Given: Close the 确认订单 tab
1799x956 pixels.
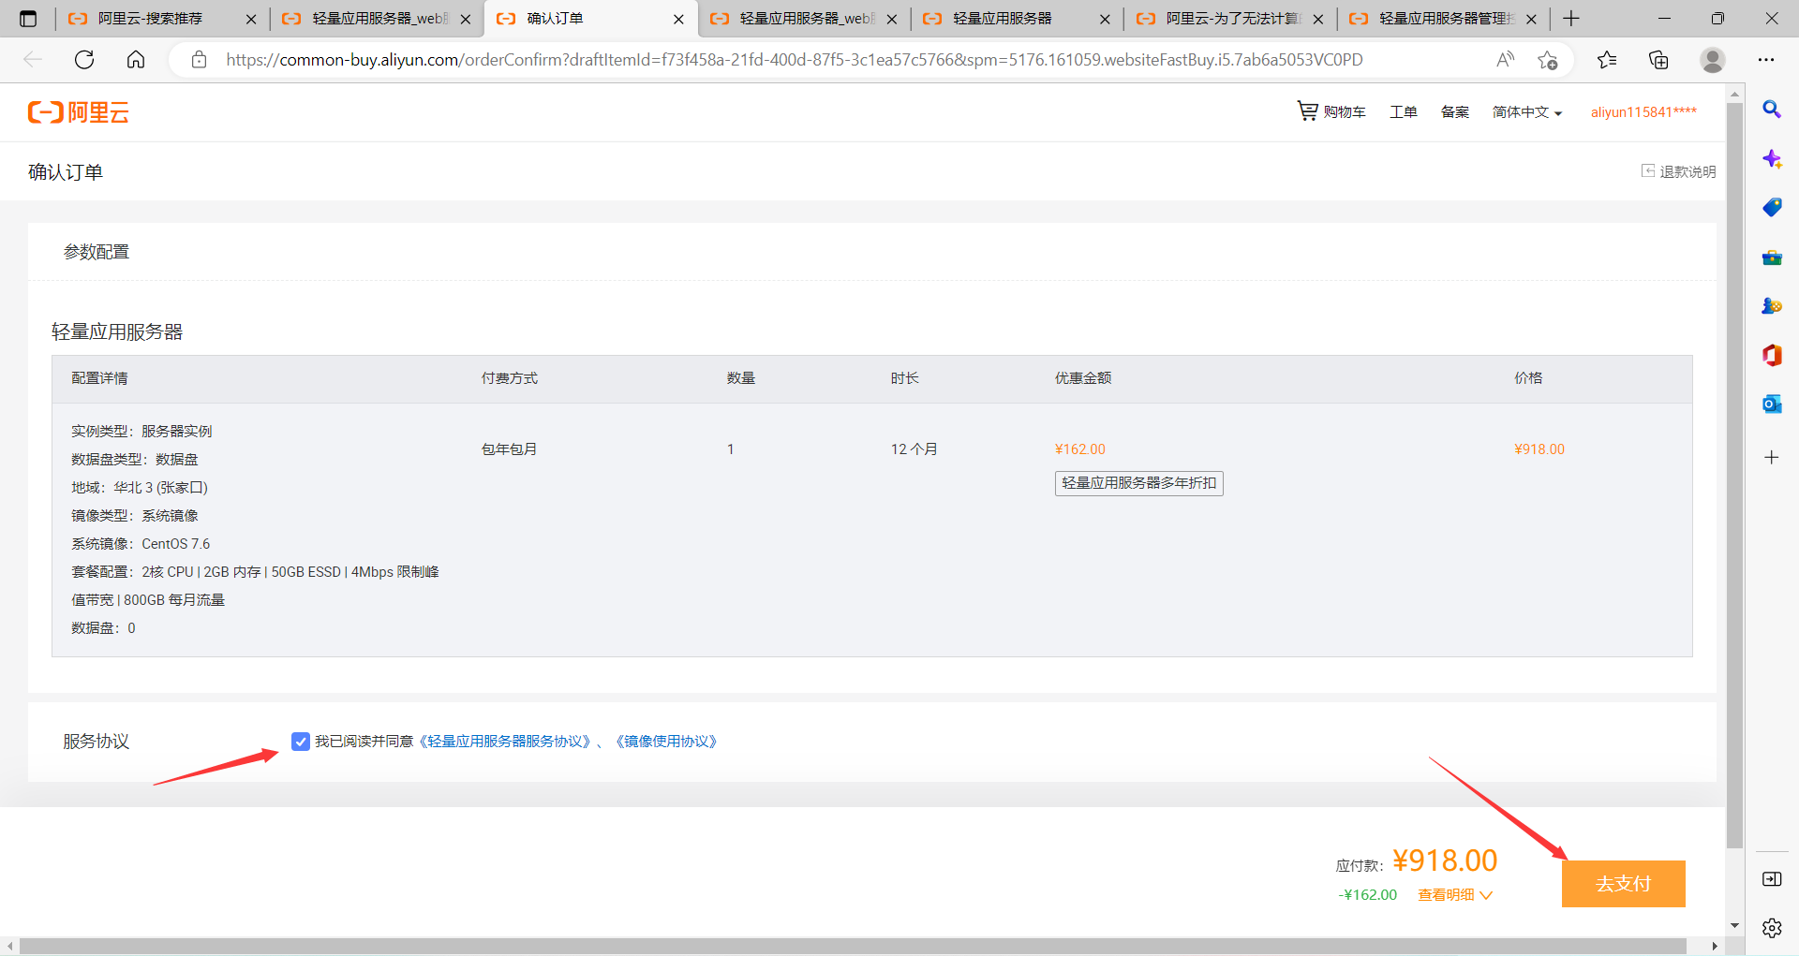Looking at the screenshot, I should click(678, 19).
